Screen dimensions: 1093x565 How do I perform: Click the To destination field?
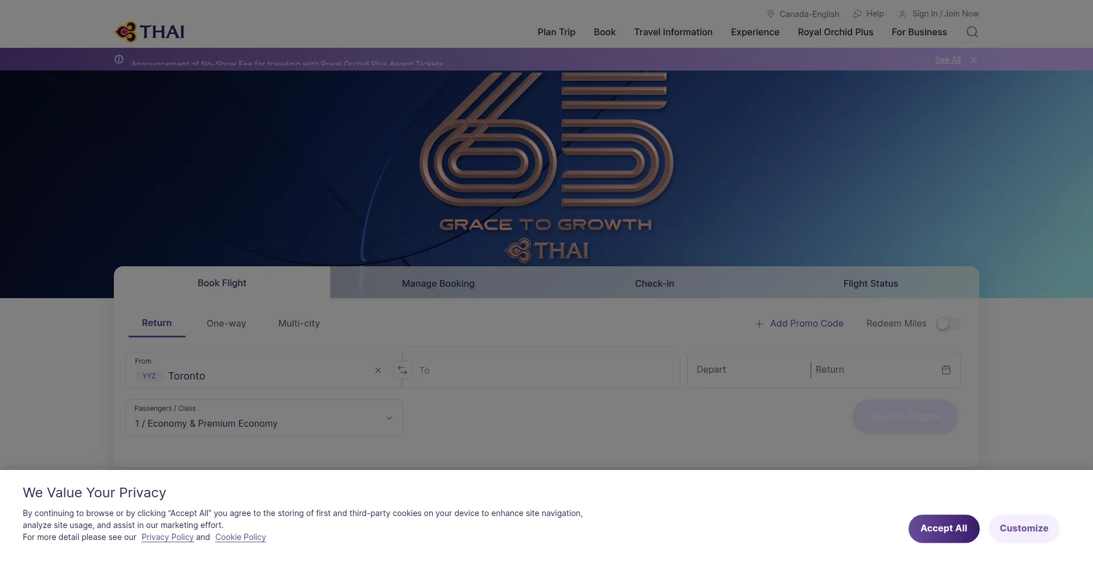pyautogui.click(x=541, y=370)
